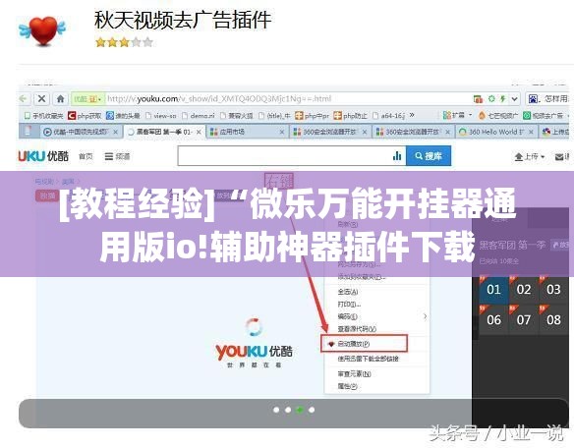Click the mail envelope icon in header
The height and width of the screenshot is (448, 574).
559,157
